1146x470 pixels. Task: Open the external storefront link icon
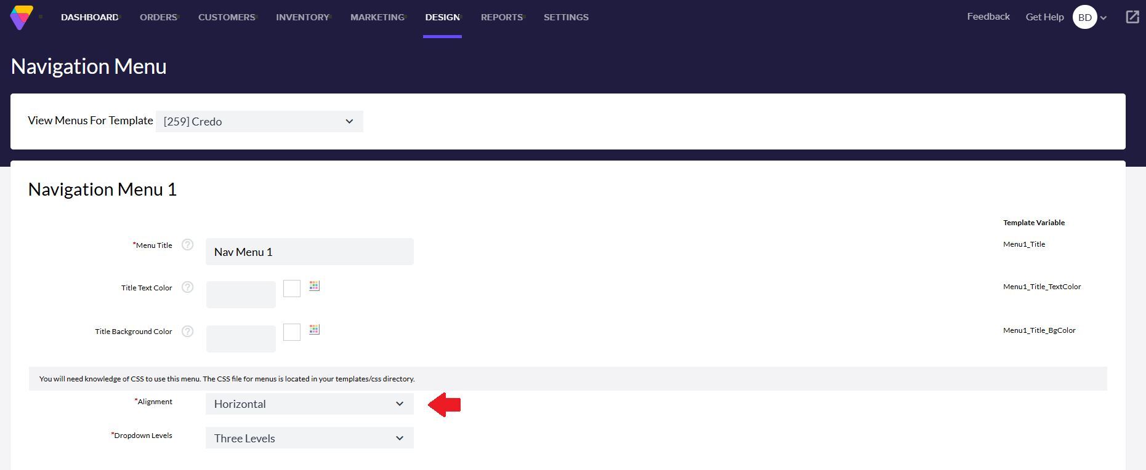click(x=1132, y=17)
